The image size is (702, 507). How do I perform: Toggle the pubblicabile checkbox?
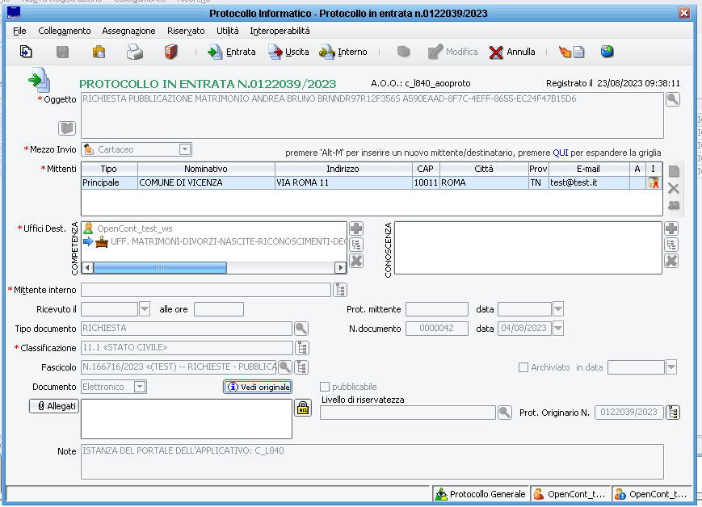325,387
